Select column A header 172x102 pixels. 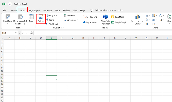pos(9,38)
